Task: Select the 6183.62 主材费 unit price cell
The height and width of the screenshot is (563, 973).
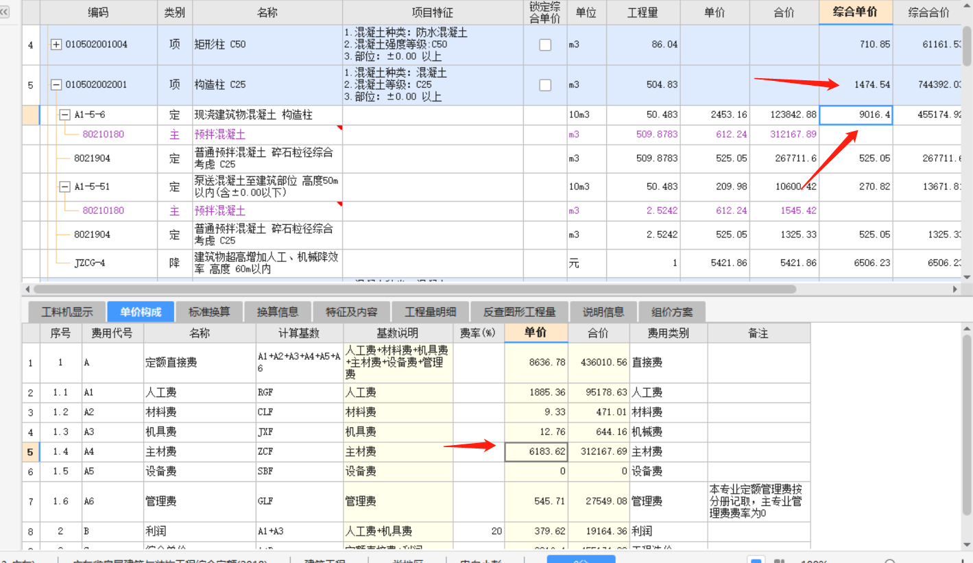Action: tap(536, 452)
